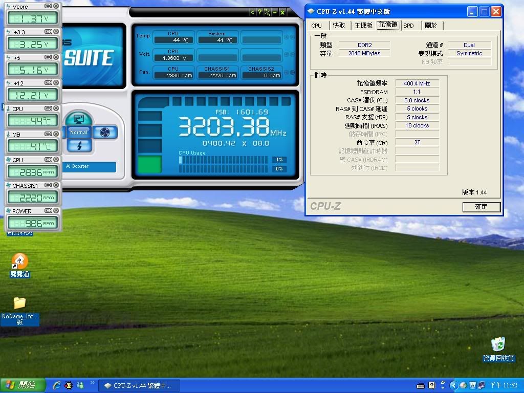Launch Internet Explorer from Quick Launch
This screenshot has width=524, height=393.
pos(57,386)
